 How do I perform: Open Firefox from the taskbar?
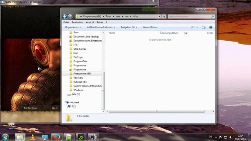tap(56, 137)
